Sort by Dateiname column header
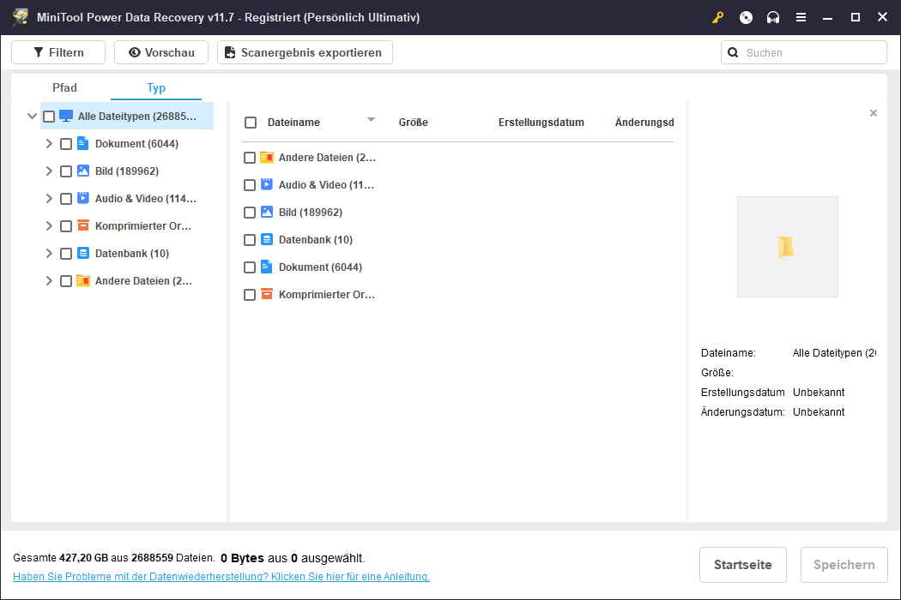This screenshot has height=600, width=901. pyautogui.click(x=293, y=123)
